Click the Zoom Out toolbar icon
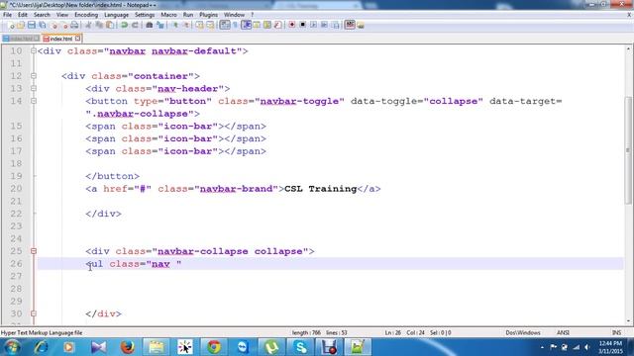This screenshot has height=356, width=634. point(186,25)
